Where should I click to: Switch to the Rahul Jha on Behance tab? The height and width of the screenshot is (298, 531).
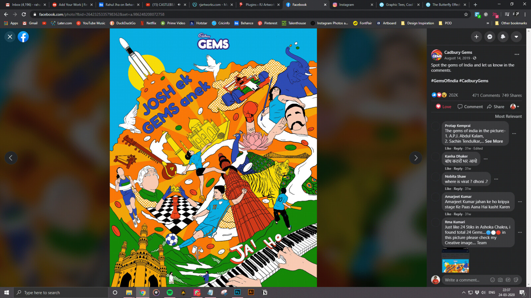119,5
